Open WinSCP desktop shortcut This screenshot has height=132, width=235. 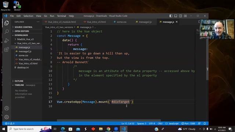(x=17, y=6)
